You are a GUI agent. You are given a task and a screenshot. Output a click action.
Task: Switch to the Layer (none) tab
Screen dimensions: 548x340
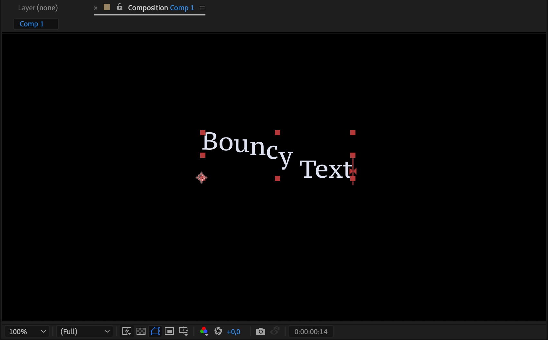tap(38, 8)
